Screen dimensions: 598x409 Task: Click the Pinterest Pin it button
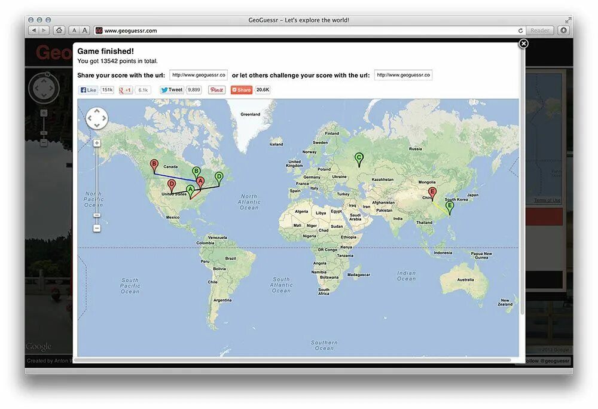point(216,90)
